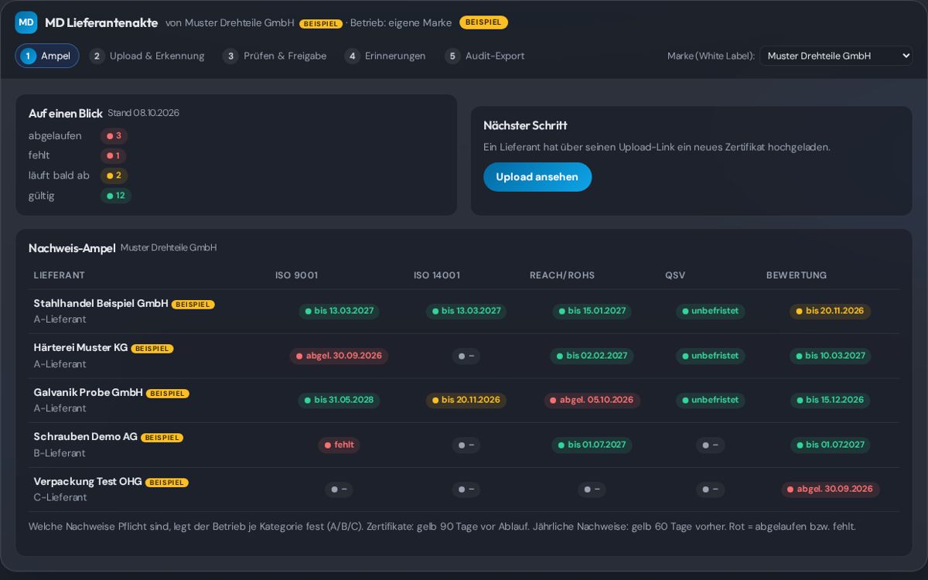Click Stahlhandel's REACH/RoHS pill bis 15.01.2027
This screenshot has width=928, height=580.
[x=592, y=311]
